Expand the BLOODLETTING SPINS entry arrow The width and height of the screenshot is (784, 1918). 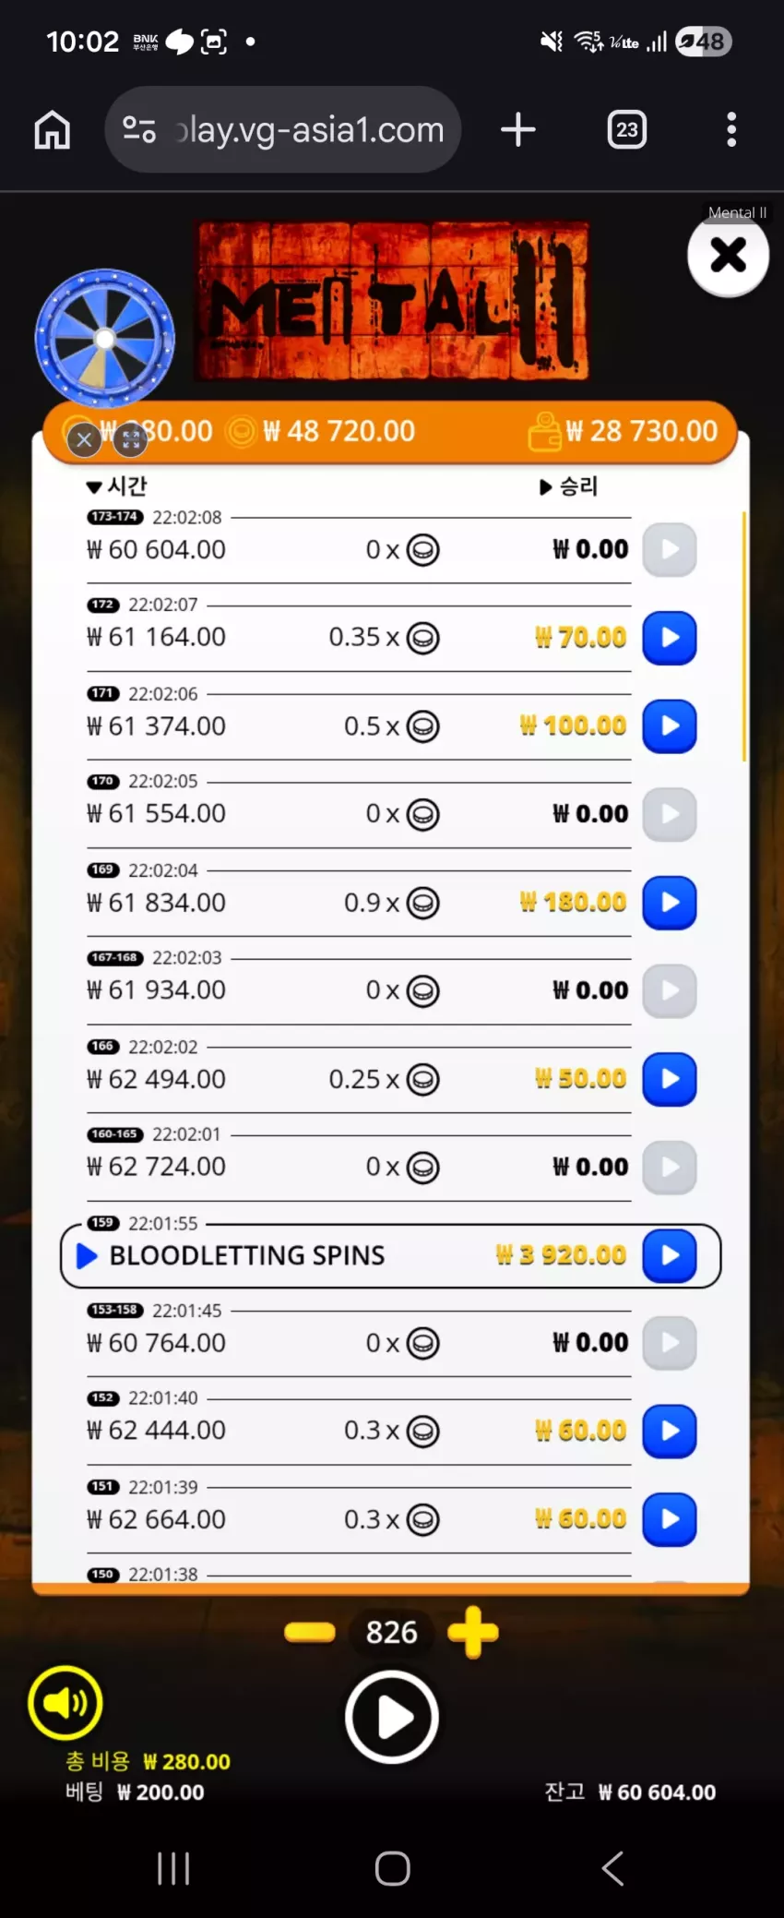tap(87, 1256)
